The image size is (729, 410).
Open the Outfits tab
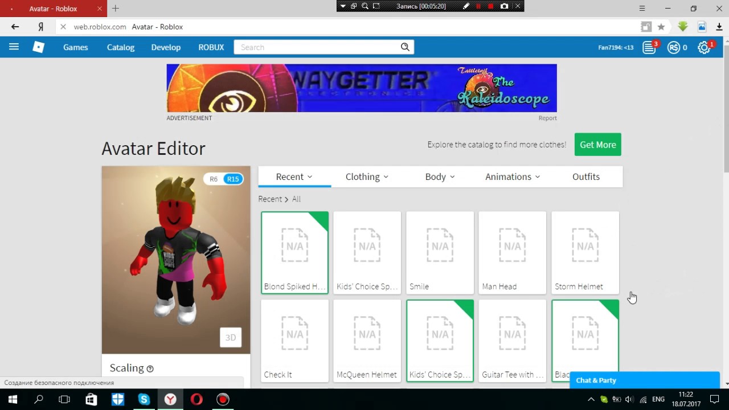(586, 177)
